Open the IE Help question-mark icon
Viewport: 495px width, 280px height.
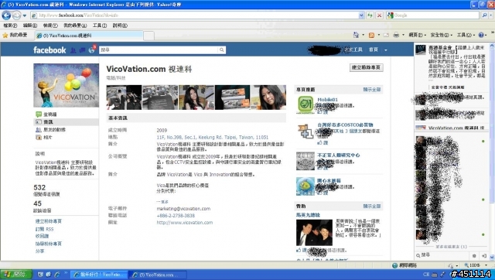point(481,35)
